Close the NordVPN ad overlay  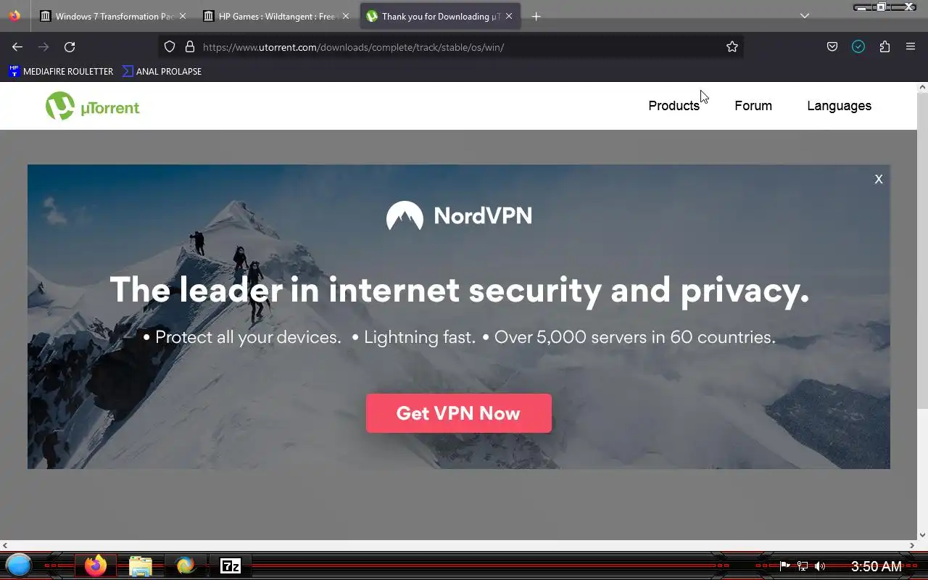[879, 179]
